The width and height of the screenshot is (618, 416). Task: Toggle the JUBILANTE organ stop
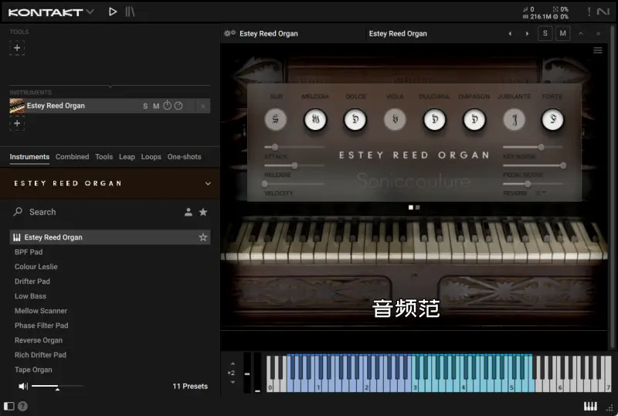[514, 119]
